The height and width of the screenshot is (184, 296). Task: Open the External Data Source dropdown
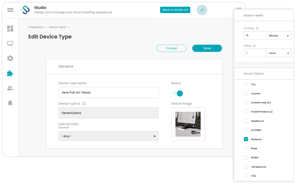coord(108,136)
